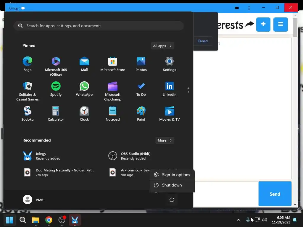Show hidden icons tray chevron
Screen dimensions: 303x227
point(238,220)
